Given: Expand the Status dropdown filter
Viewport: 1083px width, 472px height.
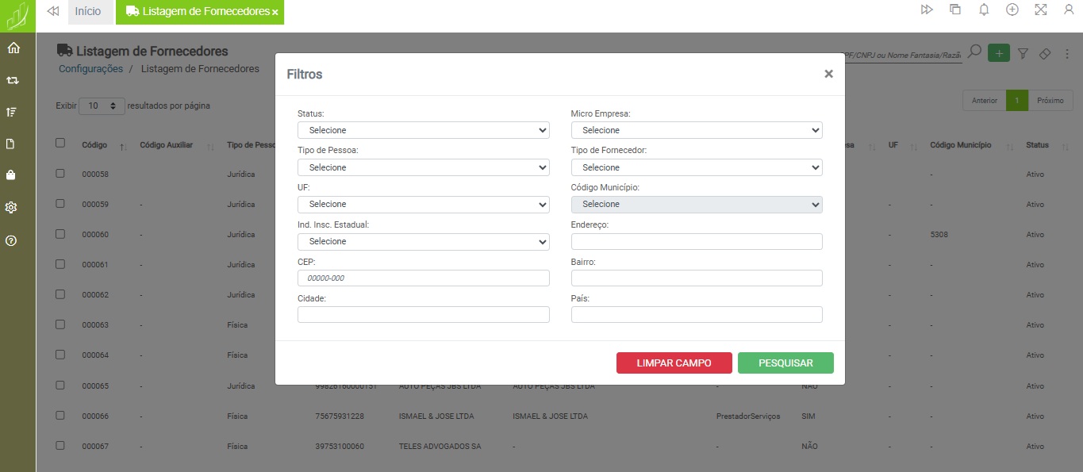Looking at the screenshot, I should point(423,130).
